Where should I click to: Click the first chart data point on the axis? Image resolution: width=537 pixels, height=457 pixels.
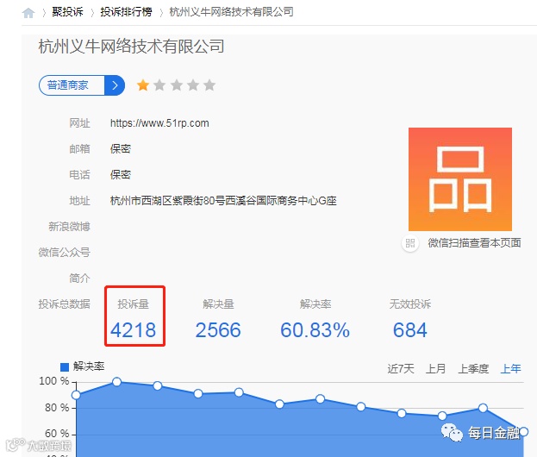(76, 395)
